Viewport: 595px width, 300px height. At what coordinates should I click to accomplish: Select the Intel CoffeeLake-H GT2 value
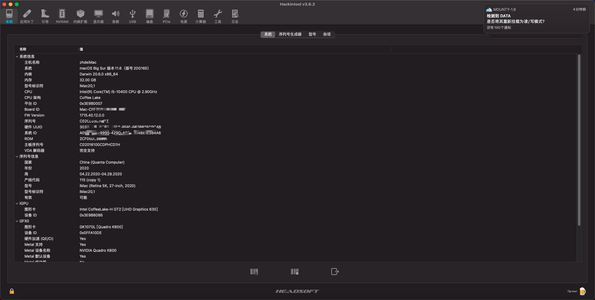[119, 209]
